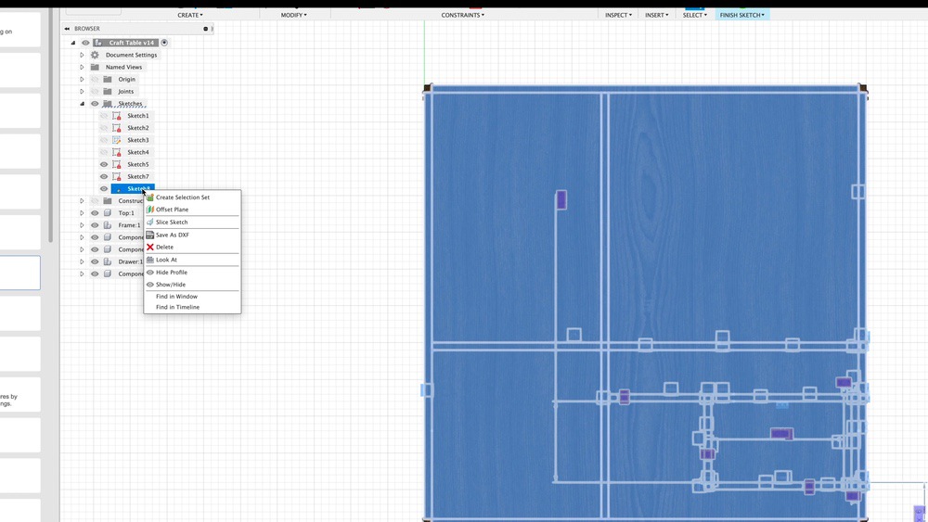Click the BROWSER panel options dot

point(205,29)
